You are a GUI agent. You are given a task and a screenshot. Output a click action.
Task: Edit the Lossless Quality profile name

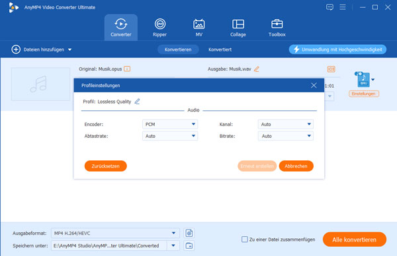pyautogui.click(x=137, y=102)
